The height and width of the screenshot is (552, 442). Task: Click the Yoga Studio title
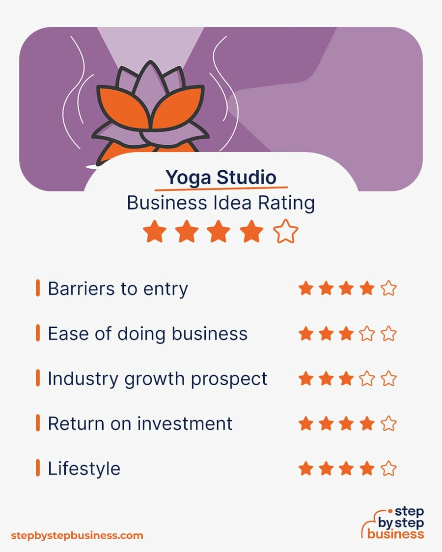click(x=221, y=177)
